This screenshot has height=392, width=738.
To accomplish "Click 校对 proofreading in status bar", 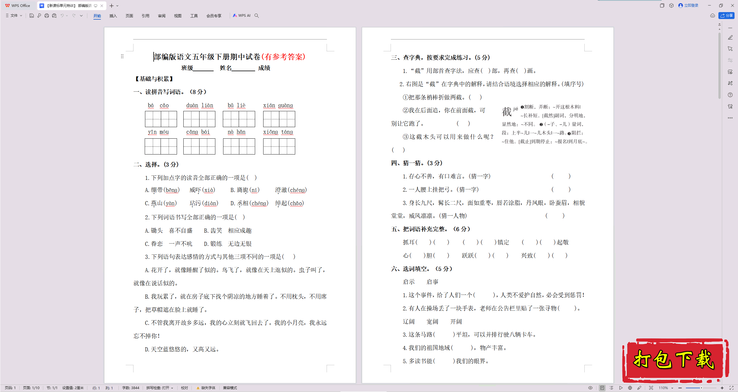I will [x=184, y=388].
